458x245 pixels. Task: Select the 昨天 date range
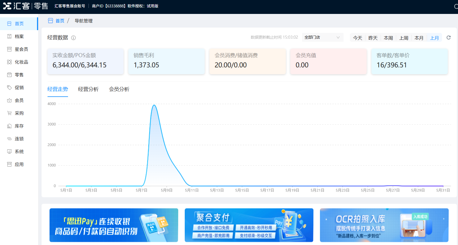point(373,38)
